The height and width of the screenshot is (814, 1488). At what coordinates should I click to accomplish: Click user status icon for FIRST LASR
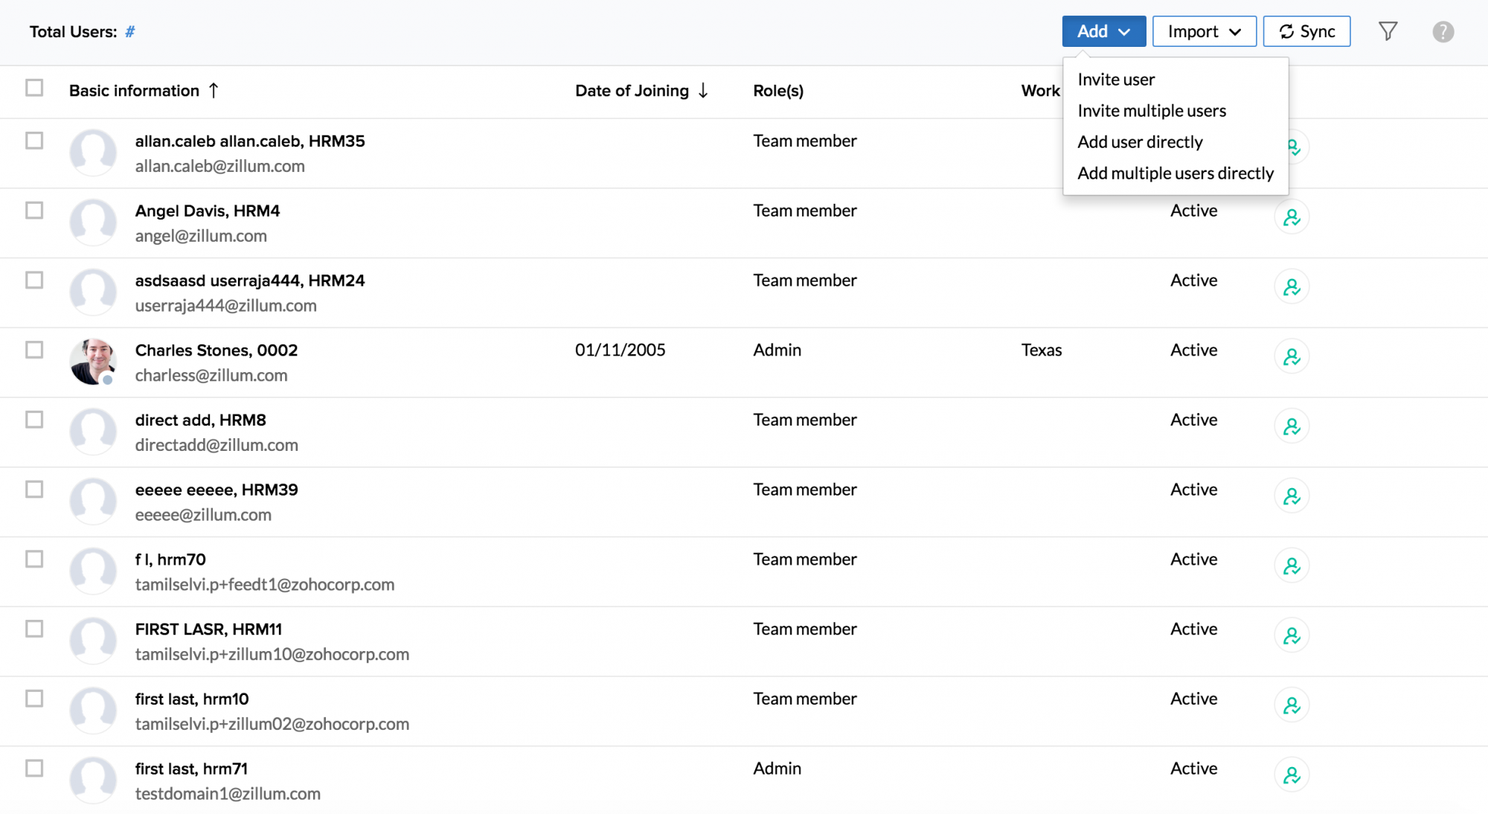tap(1292, 635)
